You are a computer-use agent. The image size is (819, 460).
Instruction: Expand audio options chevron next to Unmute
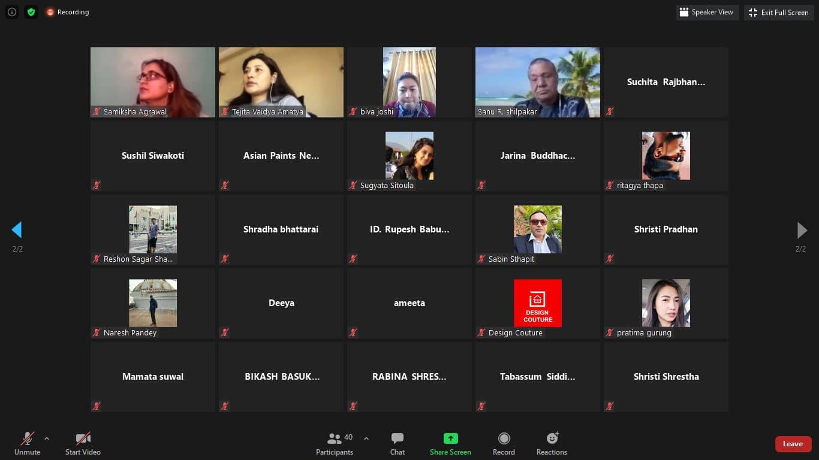point(47,438)
